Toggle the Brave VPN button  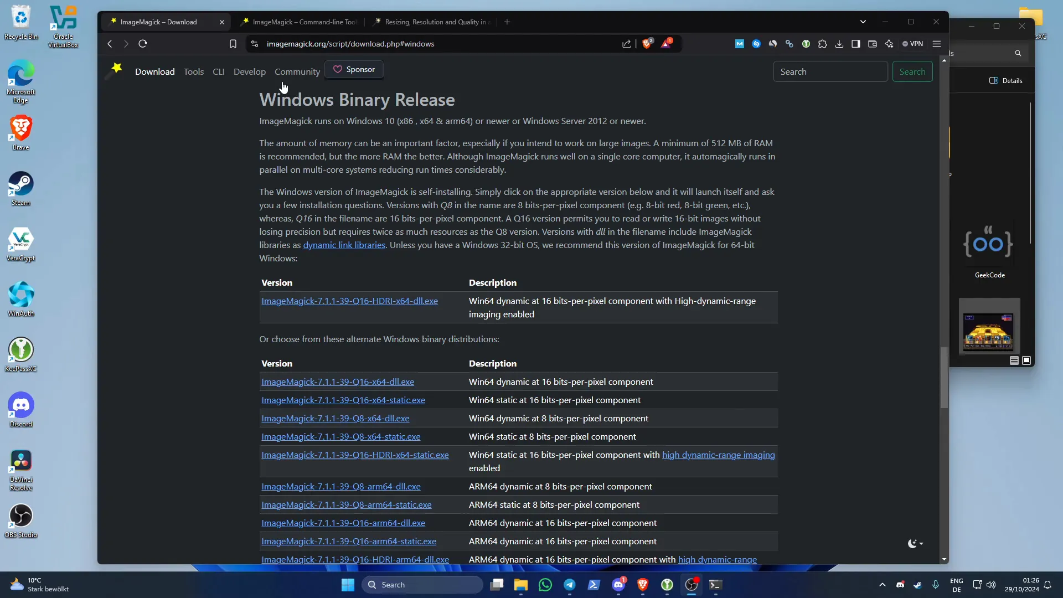[913, 44]
